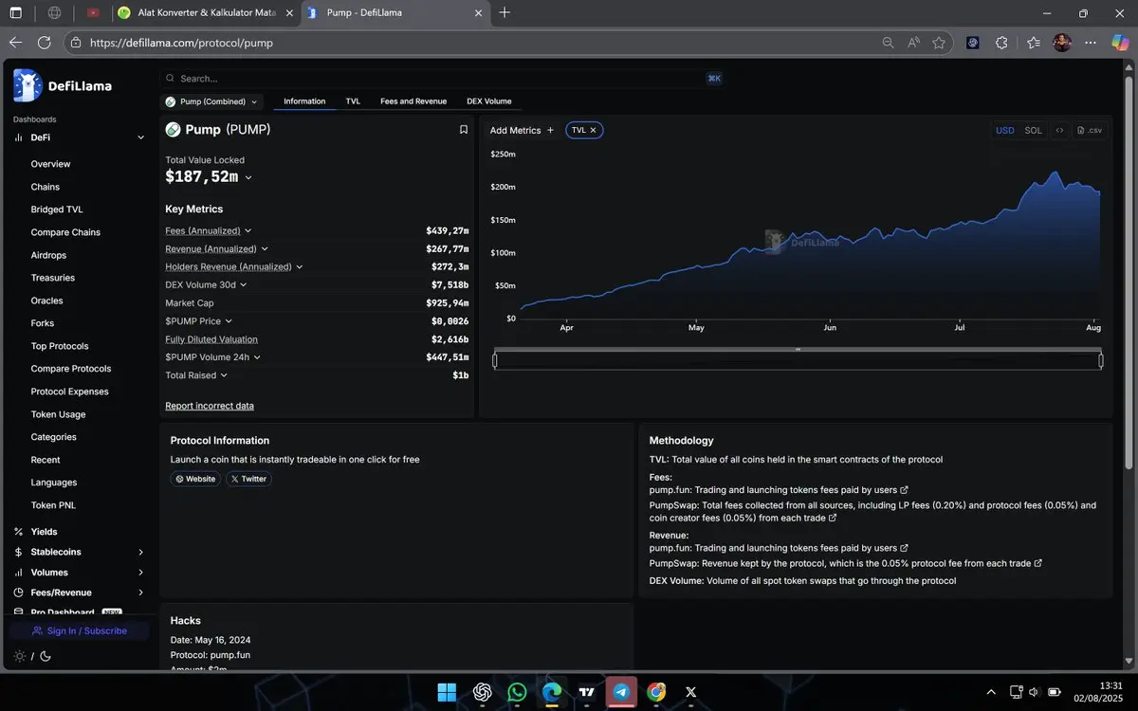This screenshot has width=1138, height=711.
Task: Open Token PNL in sidebar
Action: pyautogui.click(x=53, y=505)
